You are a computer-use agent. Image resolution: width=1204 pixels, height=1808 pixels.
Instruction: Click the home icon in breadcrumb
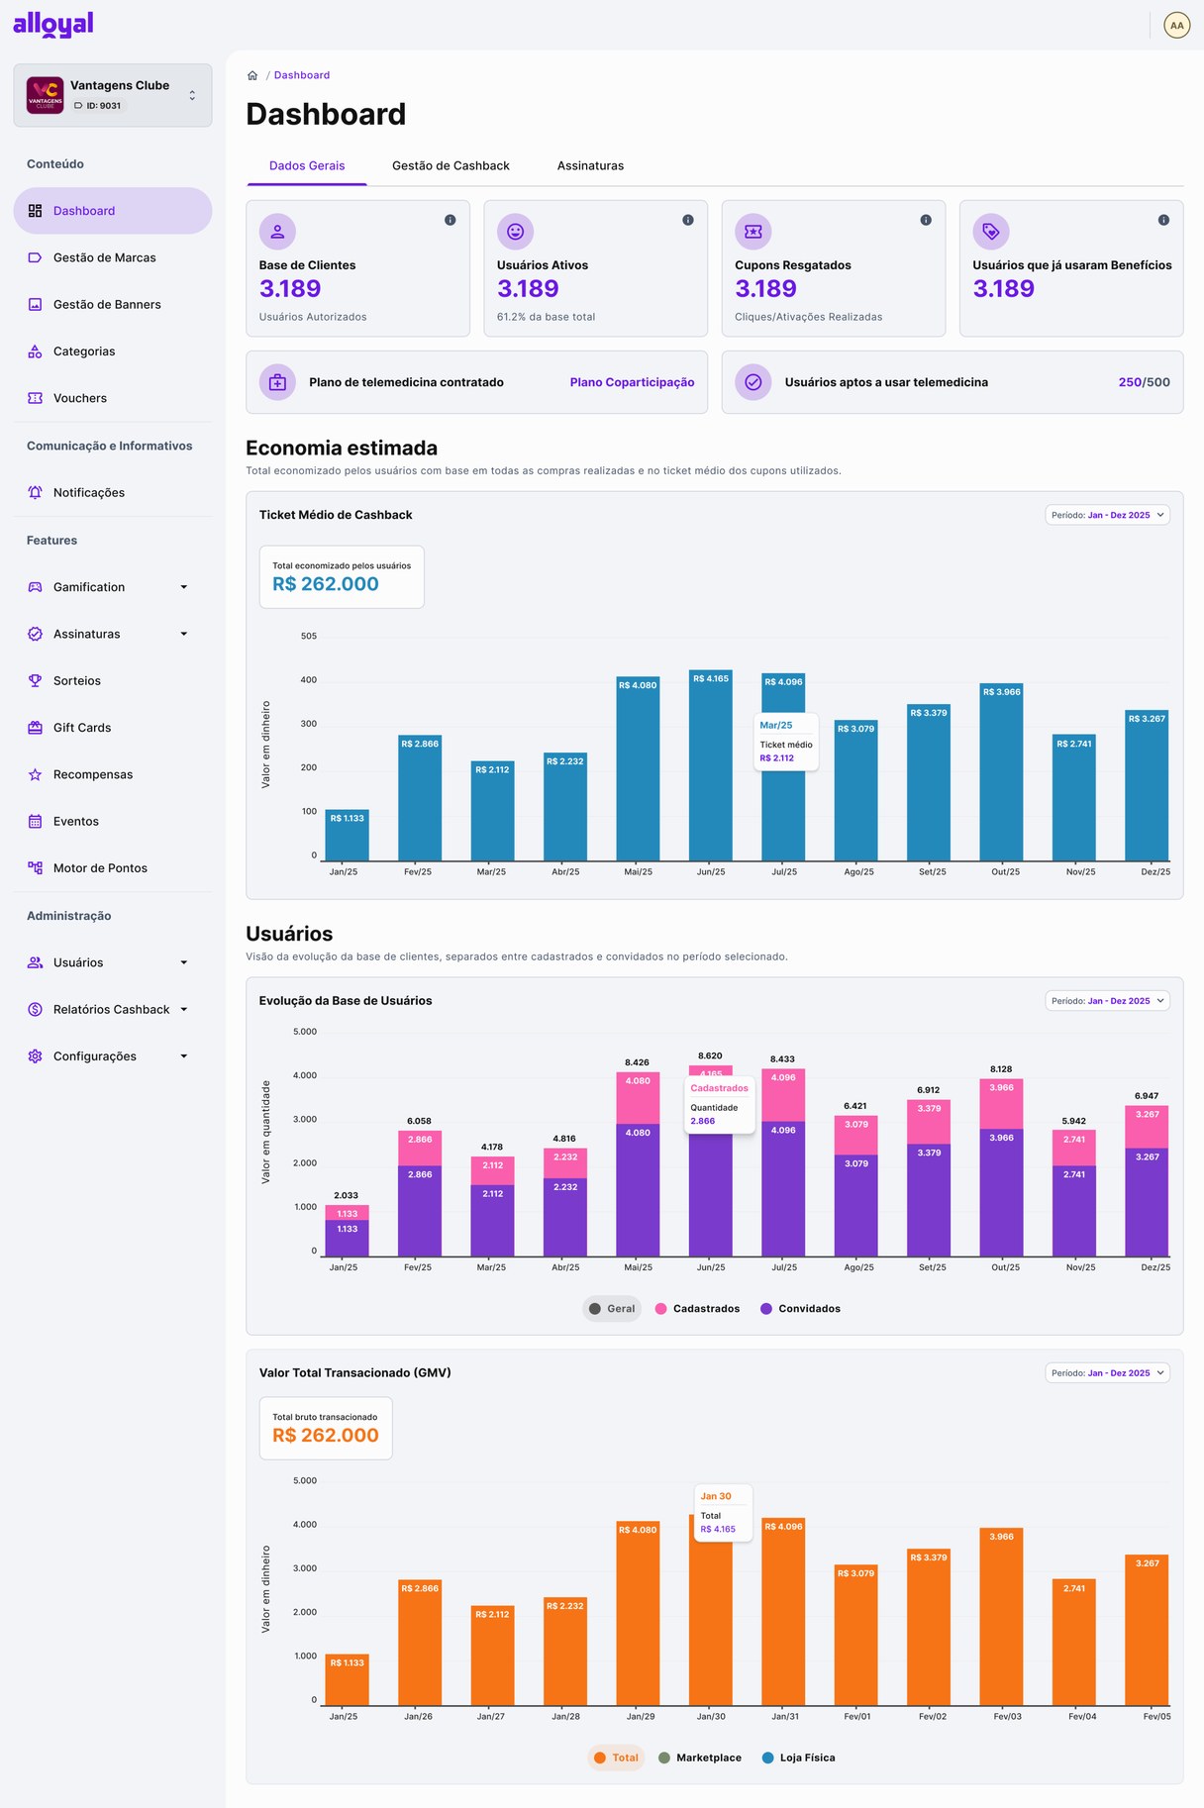click(x=252, y=75)
